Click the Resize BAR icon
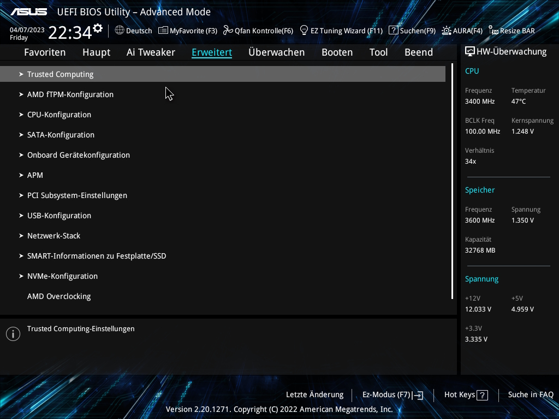The image size is (559, 419). [493, 31]
